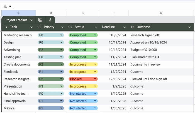Click the text type icon beside Outcome header
This screenshot has height=113, width=195.
tap(132, 27)
